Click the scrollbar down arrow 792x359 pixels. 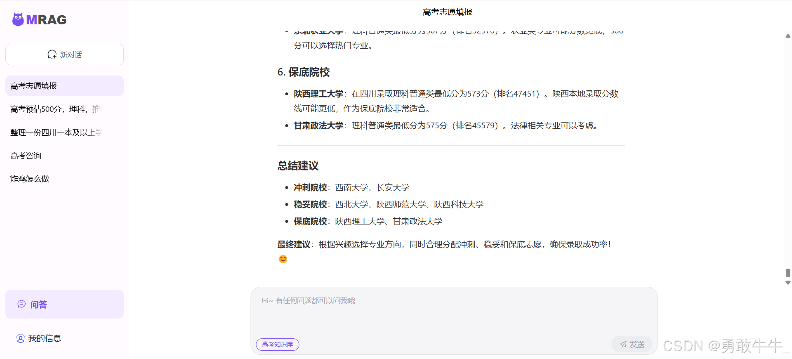click(788, 283)
